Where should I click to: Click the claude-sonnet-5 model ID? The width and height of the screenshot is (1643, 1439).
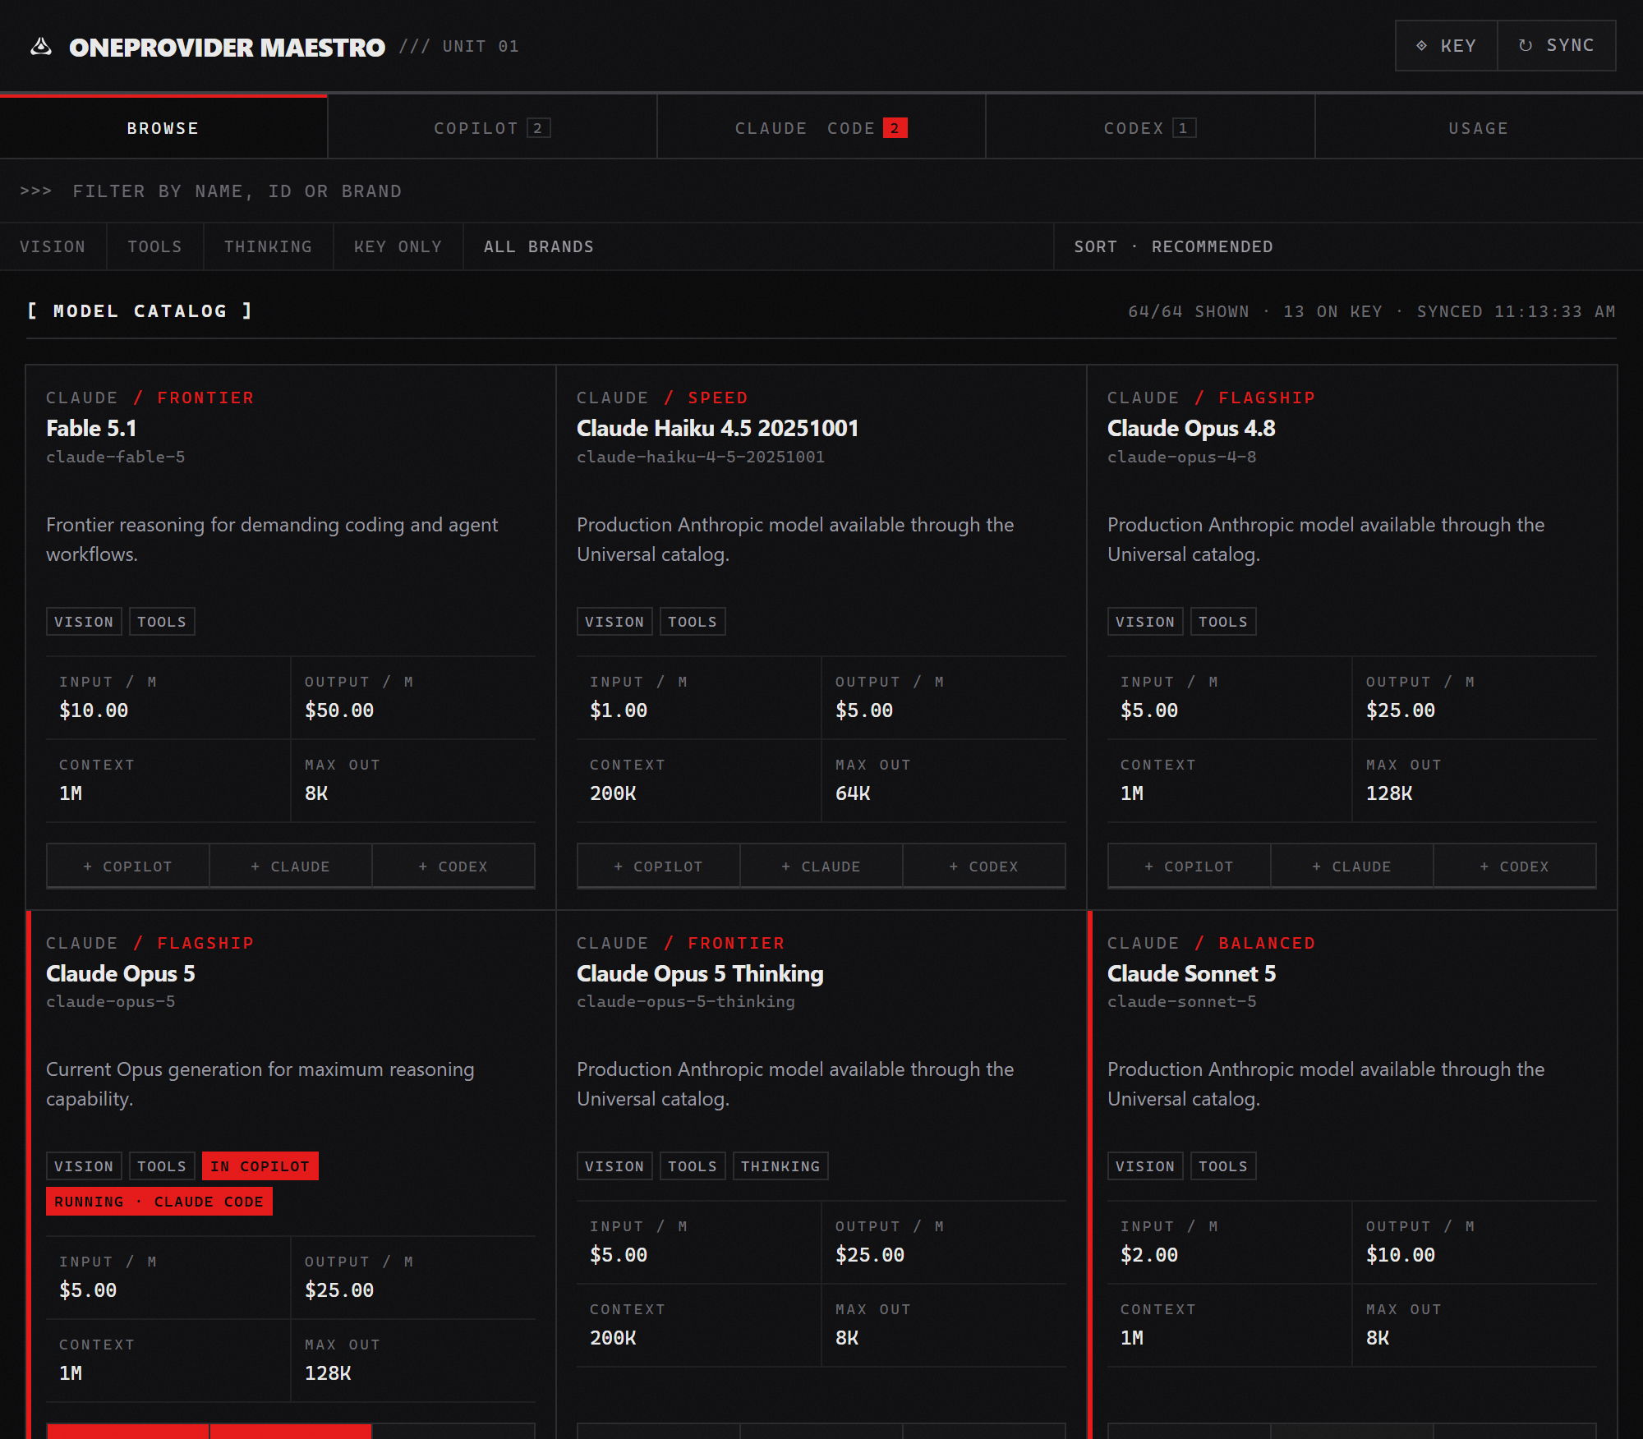(x=1181, y=1001)
